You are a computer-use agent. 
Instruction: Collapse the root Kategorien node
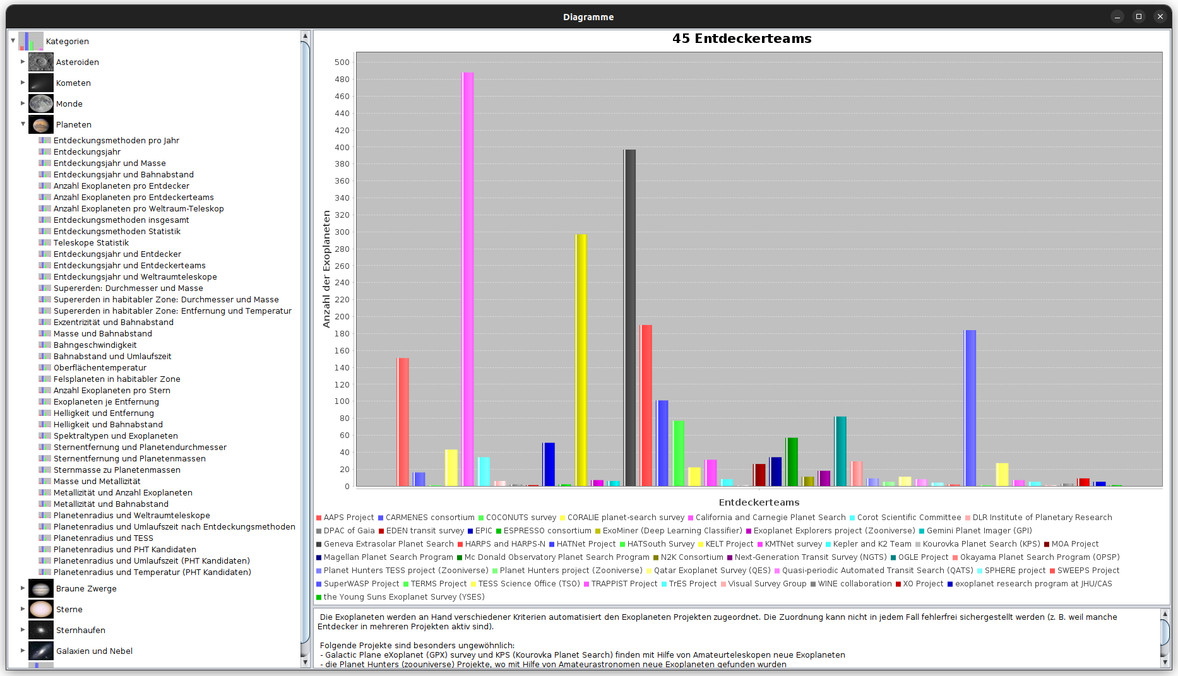tap(13, 41)
